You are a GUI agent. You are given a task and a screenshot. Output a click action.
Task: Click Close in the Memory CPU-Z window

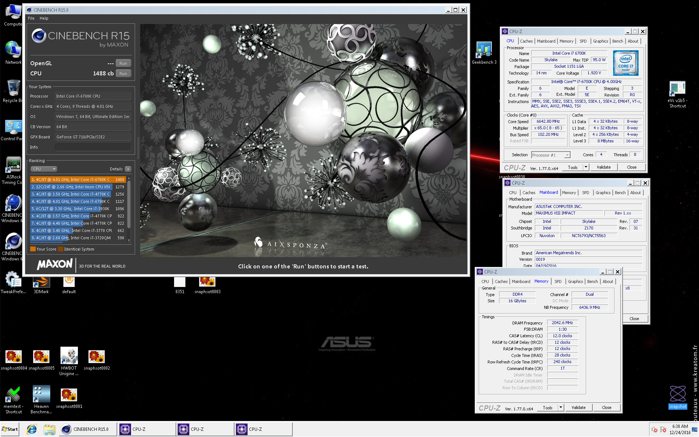[x=607, y=408]
